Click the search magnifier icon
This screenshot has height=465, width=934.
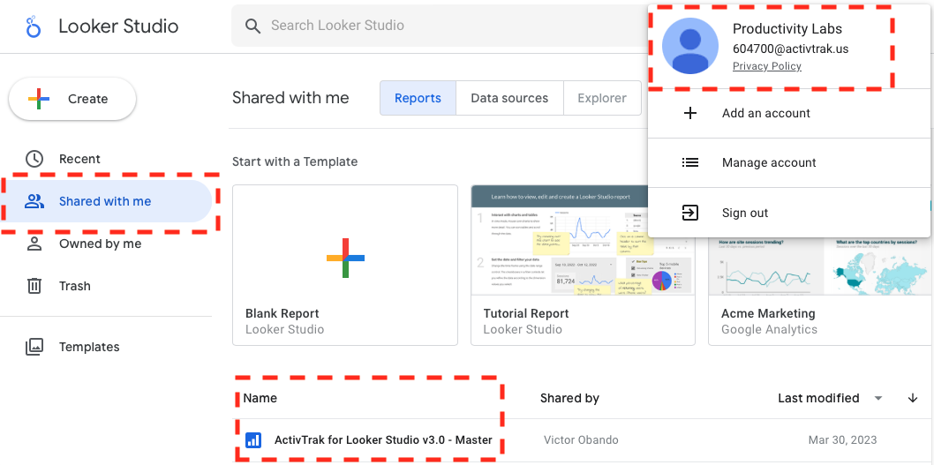[252, 26]
